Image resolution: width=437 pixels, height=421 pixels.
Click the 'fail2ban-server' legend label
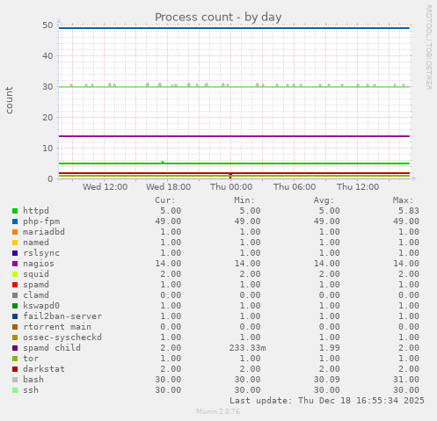click(62, 316)
